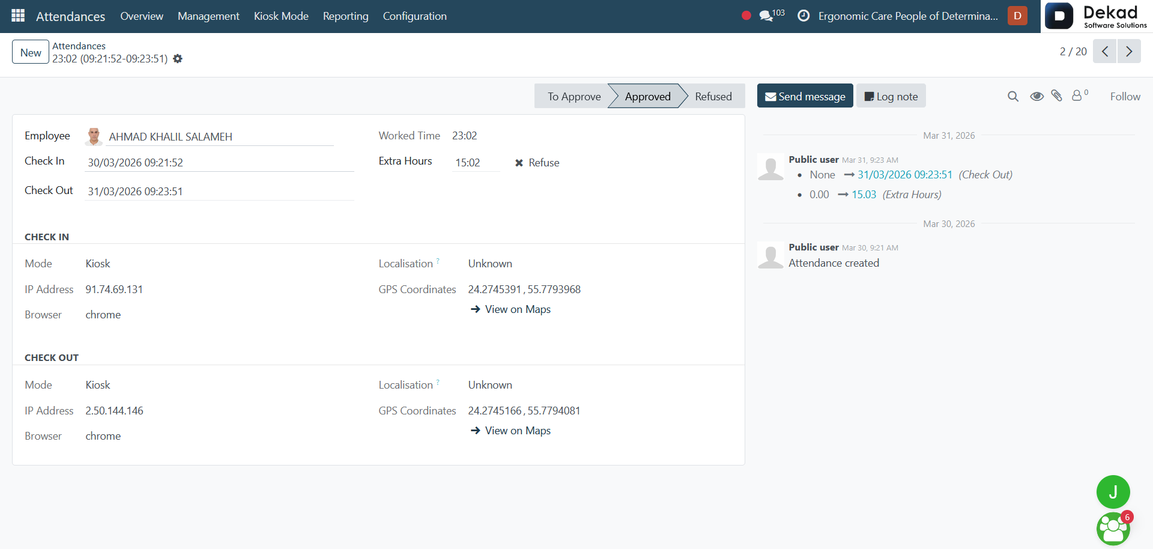
Task: Go to the next record arrow
Action: point(1129,51)
